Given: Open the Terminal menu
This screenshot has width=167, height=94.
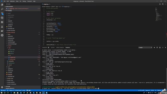Looking at the screenshot, I should click(x=29, y=1).
